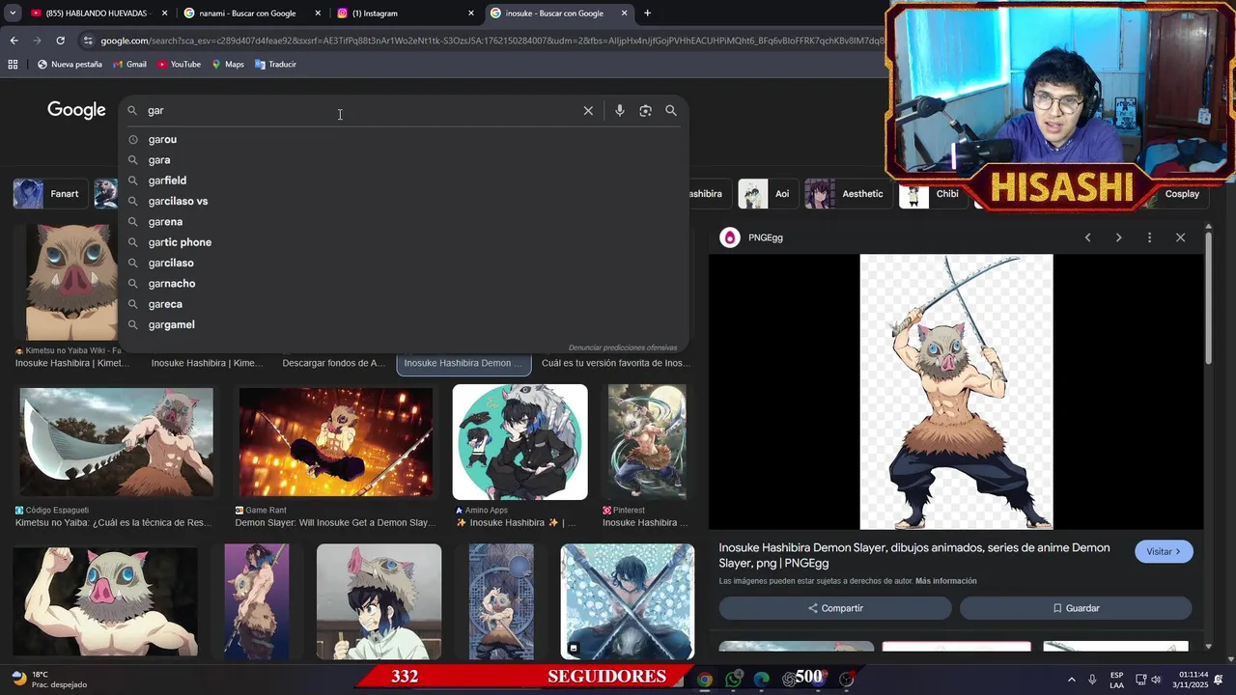Open a new browser tab with plus icon
Screen dimensions: 1236x695
(647, 14)
